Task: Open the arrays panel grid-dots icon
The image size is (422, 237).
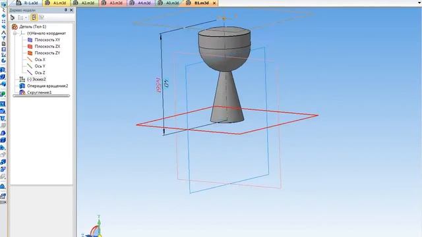Action: 3,22
